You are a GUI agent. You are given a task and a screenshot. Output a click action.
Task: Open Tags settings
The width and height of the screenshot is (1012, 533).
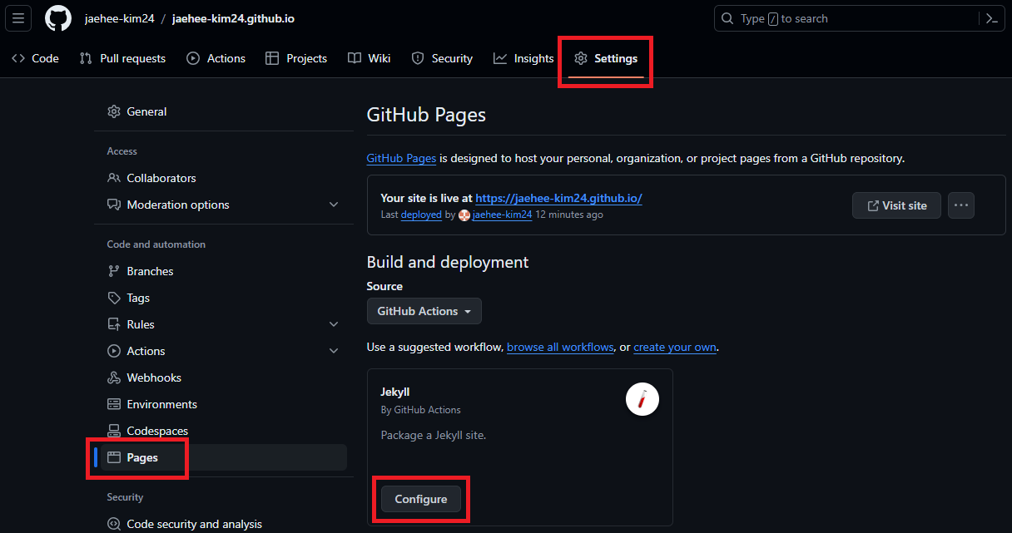224,298
